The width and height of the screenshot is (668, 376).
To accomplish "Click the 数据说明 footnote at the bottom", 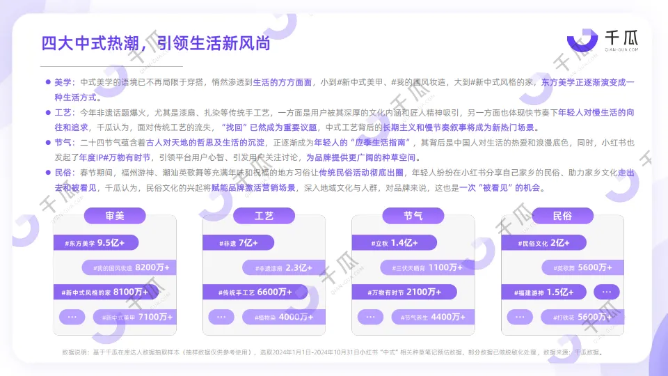I will (x=333, y=352).
